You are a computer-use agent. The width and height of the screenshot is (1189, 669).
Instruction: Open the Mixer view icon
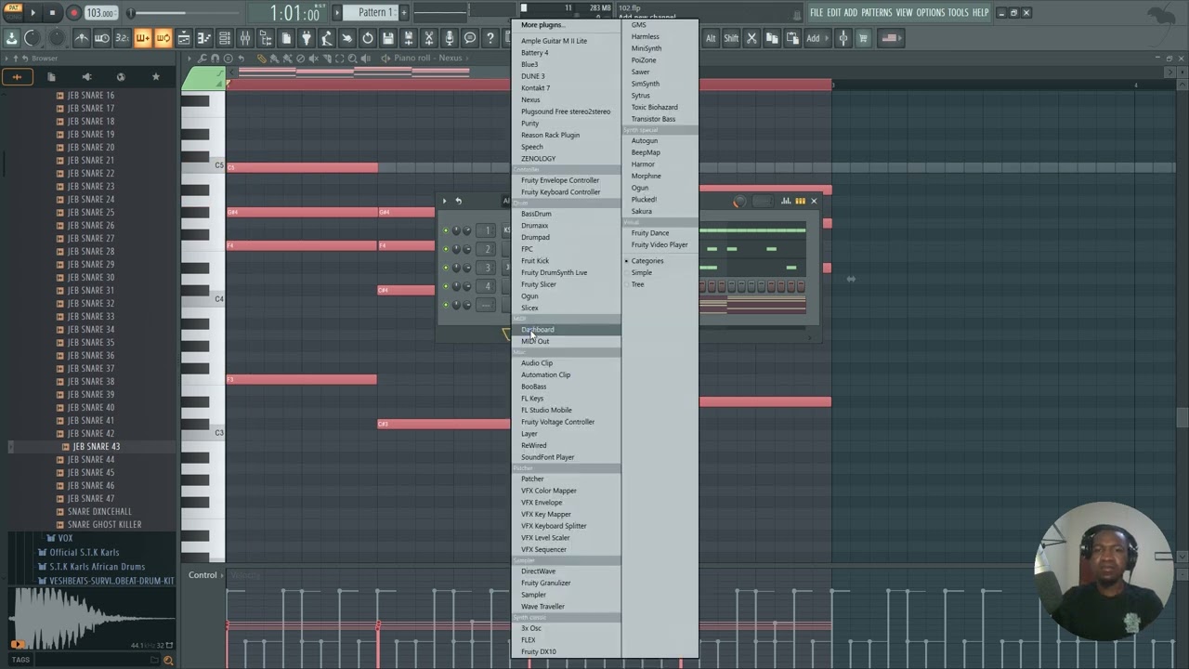(245, 38)
